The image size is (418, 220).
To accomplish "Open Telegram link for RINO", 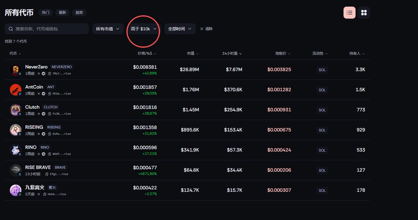I will [x=44, y=154].
